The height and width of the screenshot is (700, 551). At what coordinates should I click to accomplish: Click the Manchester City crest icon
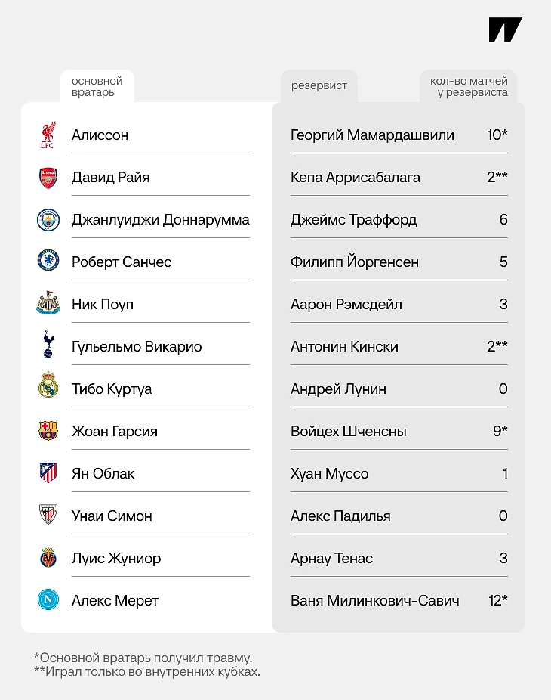pyautogui.click(x=48, y=220)
